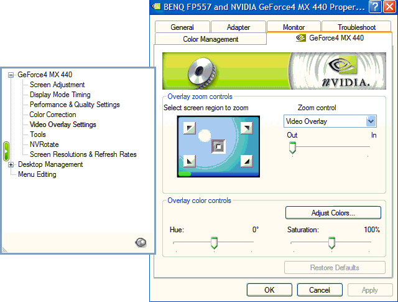The width and height of the screenshot is (398, 302).
Task: Expand the Desktop Management tree node
Action: [x=11, y=164]
